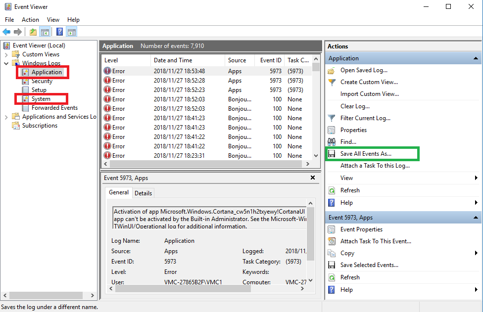Click the Create Custom View funnel icon
The image size is (483, 312).
click(x=332, y=82)
